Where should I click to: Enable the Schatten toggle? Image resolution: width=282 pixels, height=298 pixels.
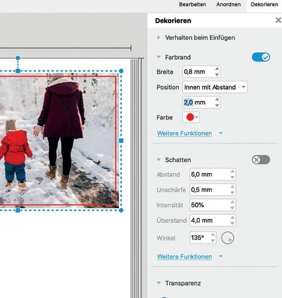point(261,160)
